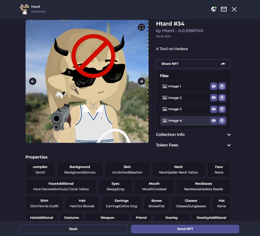Go back using the Back button
This screenshot has height=236, width=260.
73,228
